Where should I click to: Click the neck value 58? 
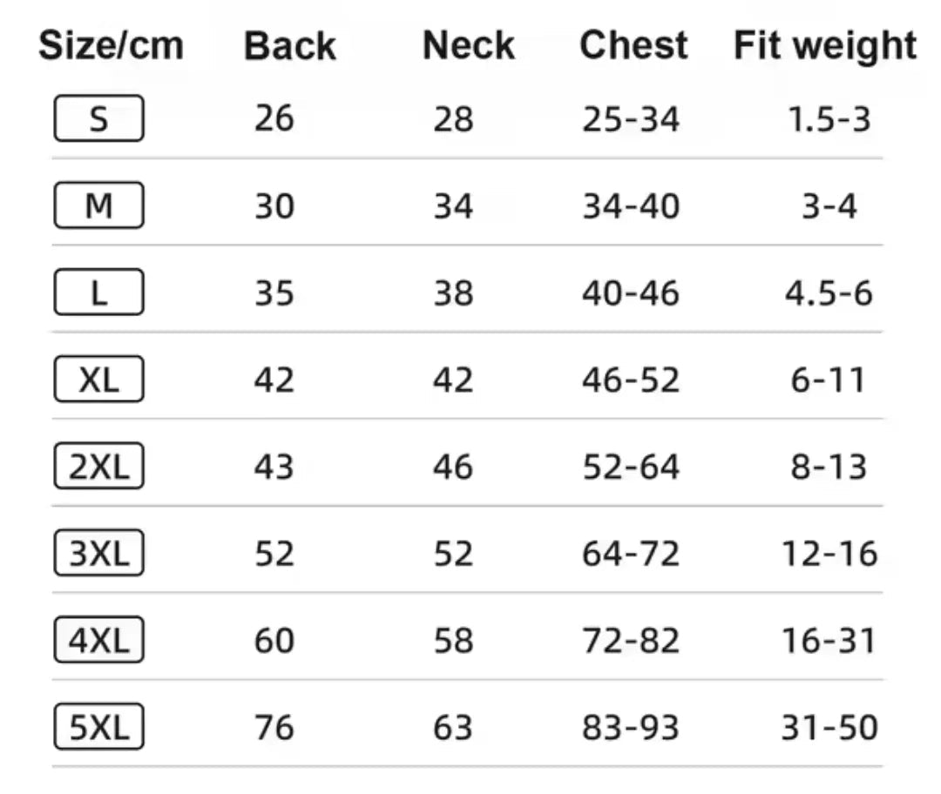pos(454,641)
